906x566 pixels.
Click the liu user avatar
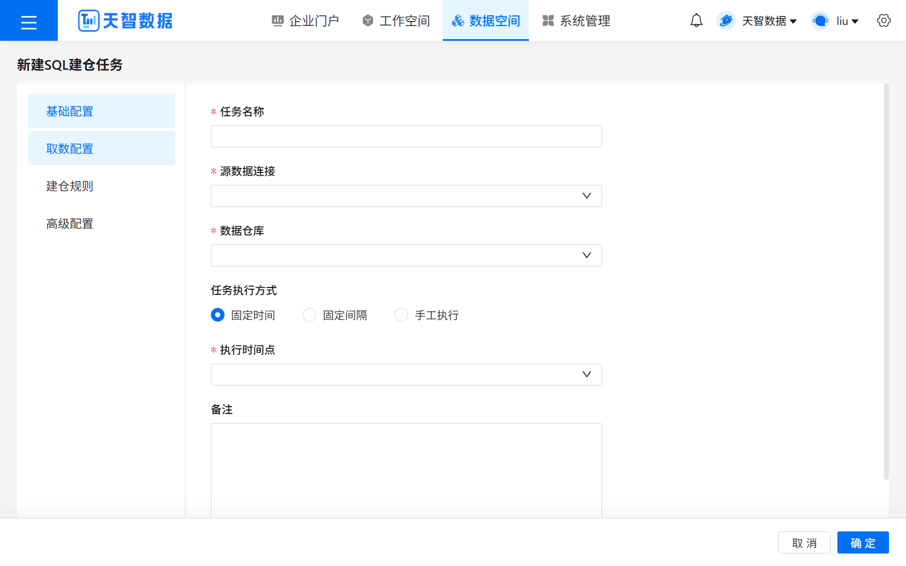coord(820,21)
